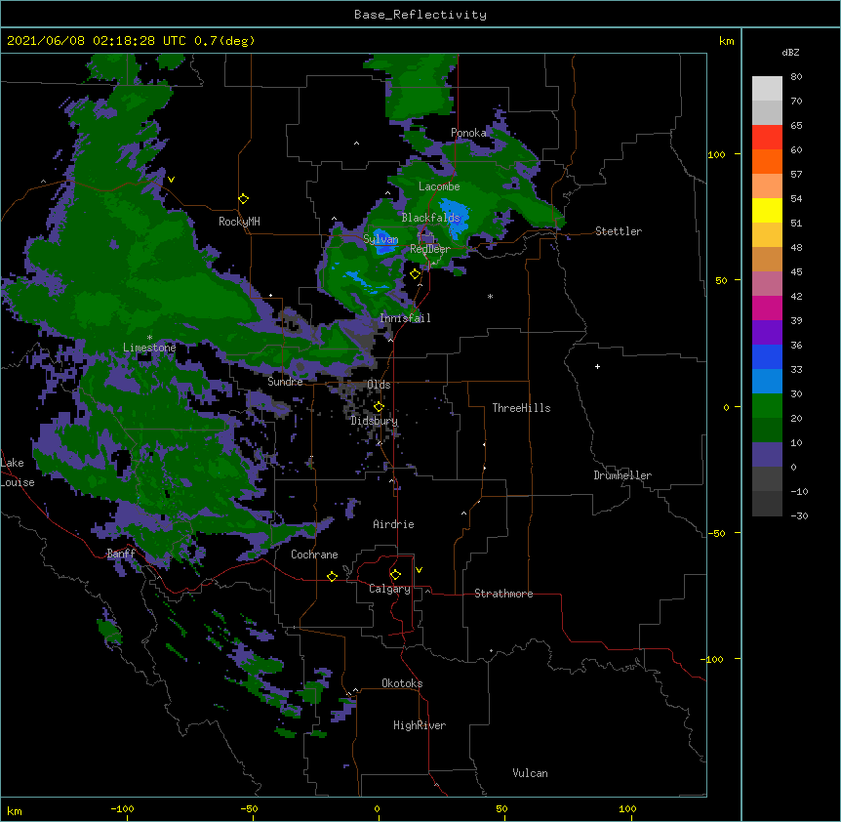
Task: Select the Sundre town label
Action: pos(285,382)
